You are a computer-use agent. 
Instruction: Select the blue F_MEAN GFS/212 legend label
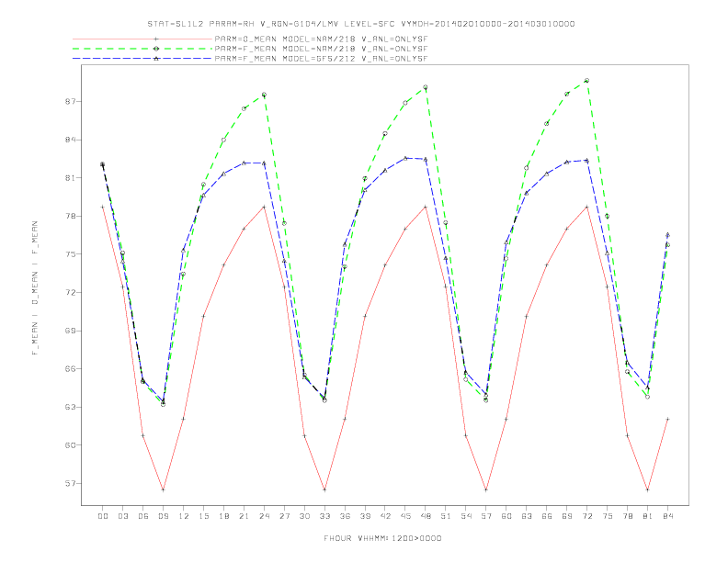[321, 59]
